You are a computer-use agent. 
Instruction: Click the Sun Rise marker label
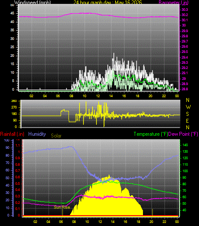(62, 207)
